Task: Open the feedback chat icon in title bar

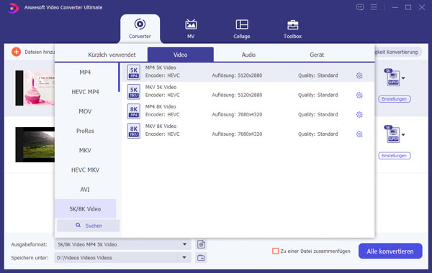Action: click(x=360, y=7)
